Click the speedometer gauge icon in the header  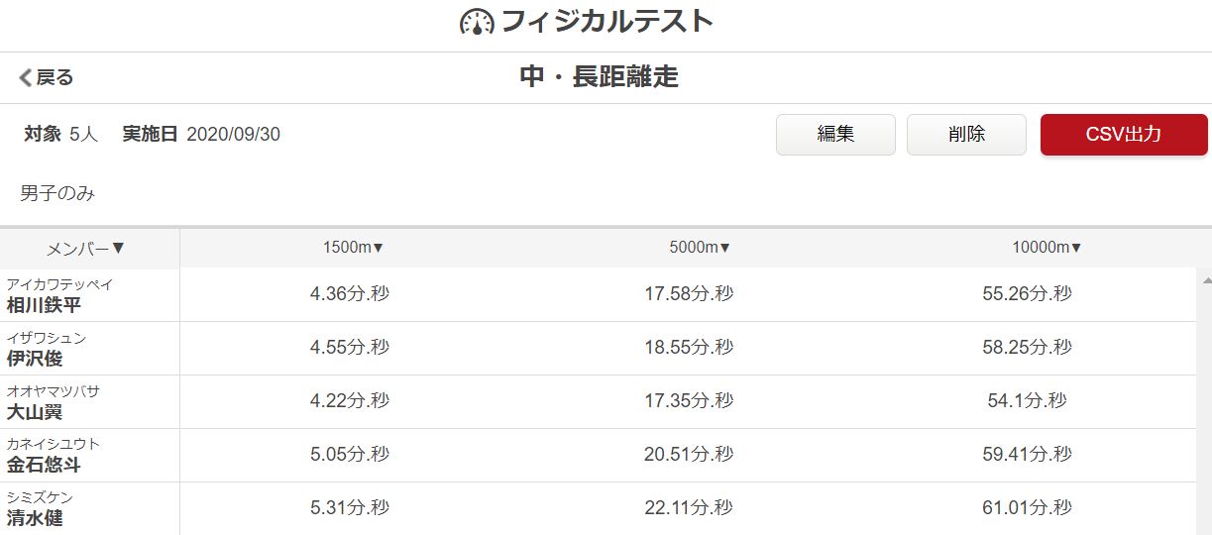point(477,23)
